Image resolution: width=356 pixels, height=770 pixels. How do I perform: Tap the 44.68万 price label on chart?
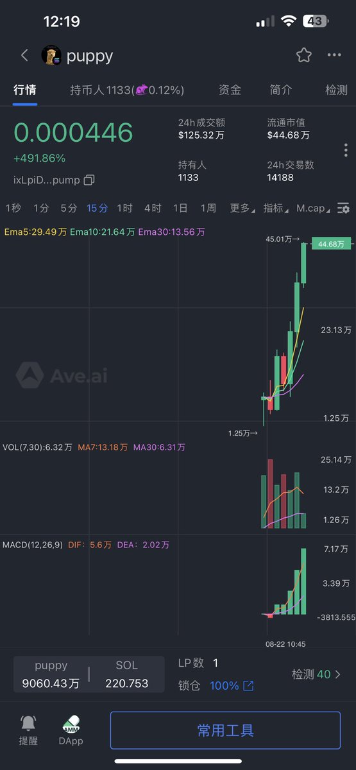(x=331, y=244)
